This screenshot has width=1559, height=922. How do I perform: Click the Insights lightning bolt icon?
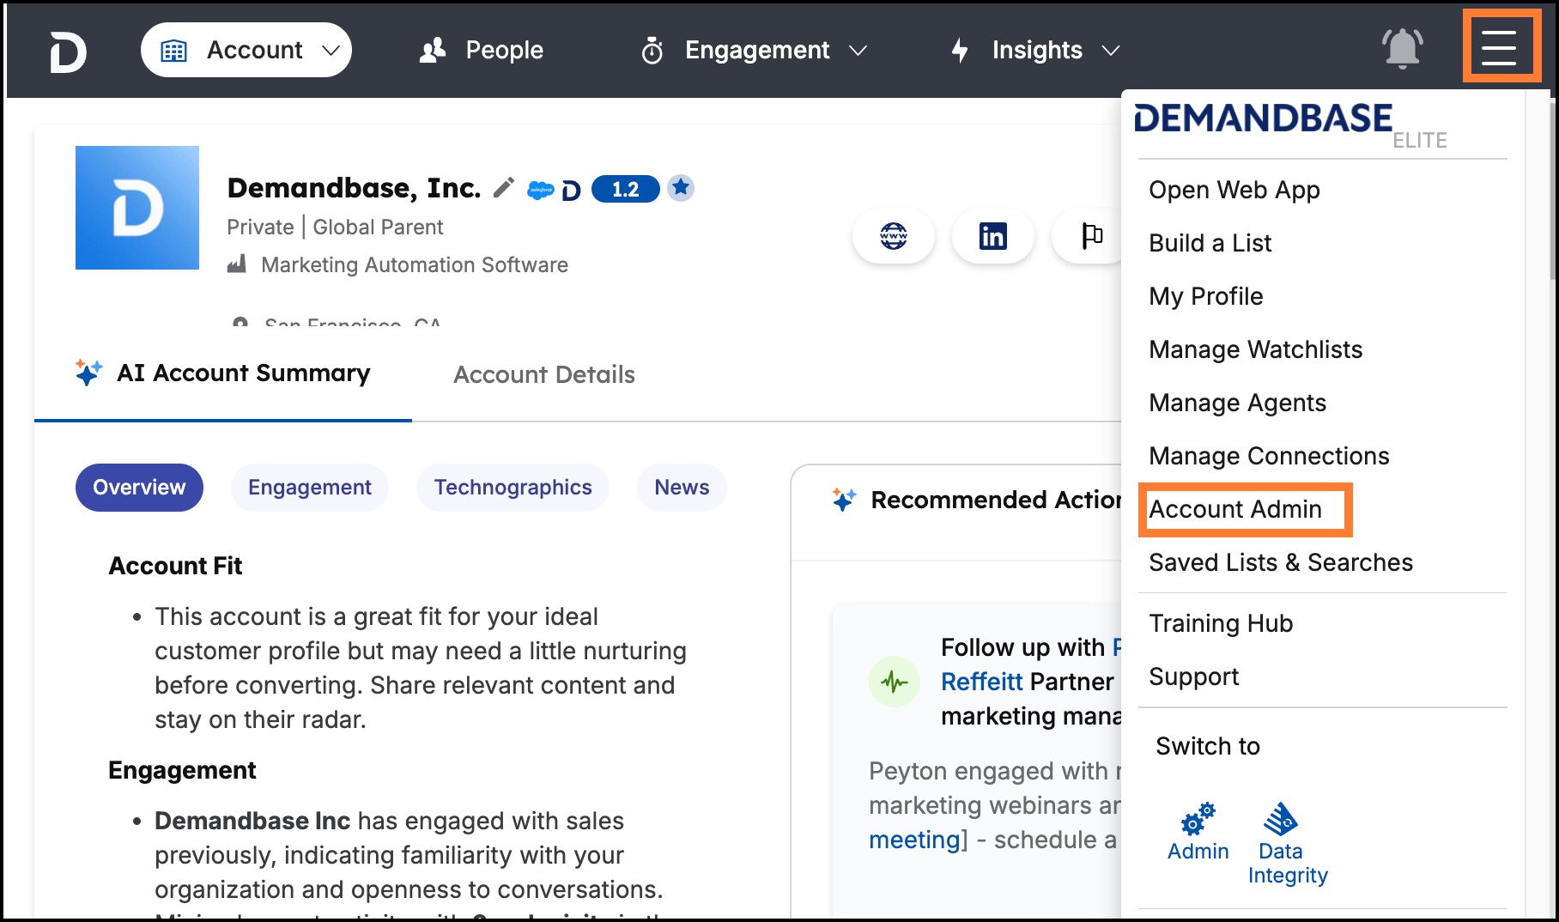(x=960, y=51)
